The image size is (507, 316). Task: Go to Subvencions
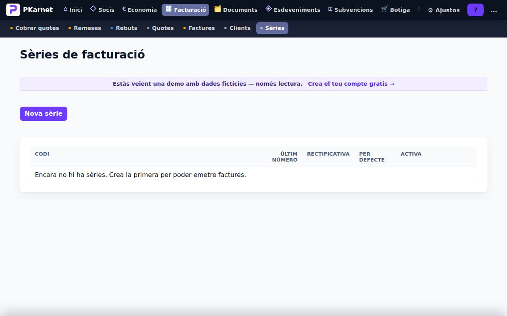351,10
